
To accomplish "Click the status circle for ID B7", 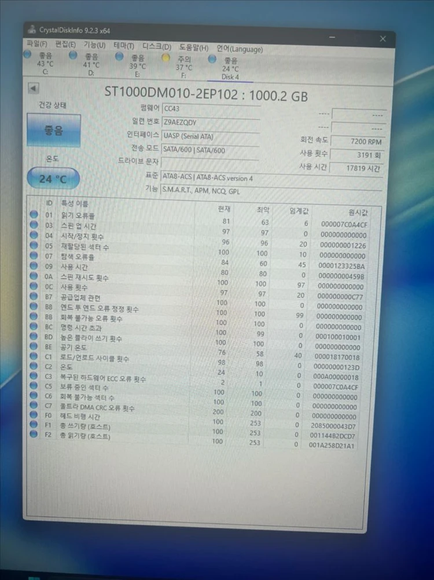I will pos(34,296).
